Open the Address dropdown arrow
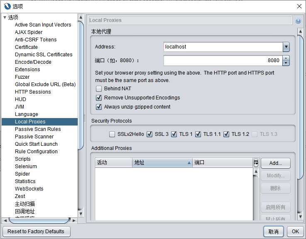Viewport: 306px width, 239px height. (286, 47)
